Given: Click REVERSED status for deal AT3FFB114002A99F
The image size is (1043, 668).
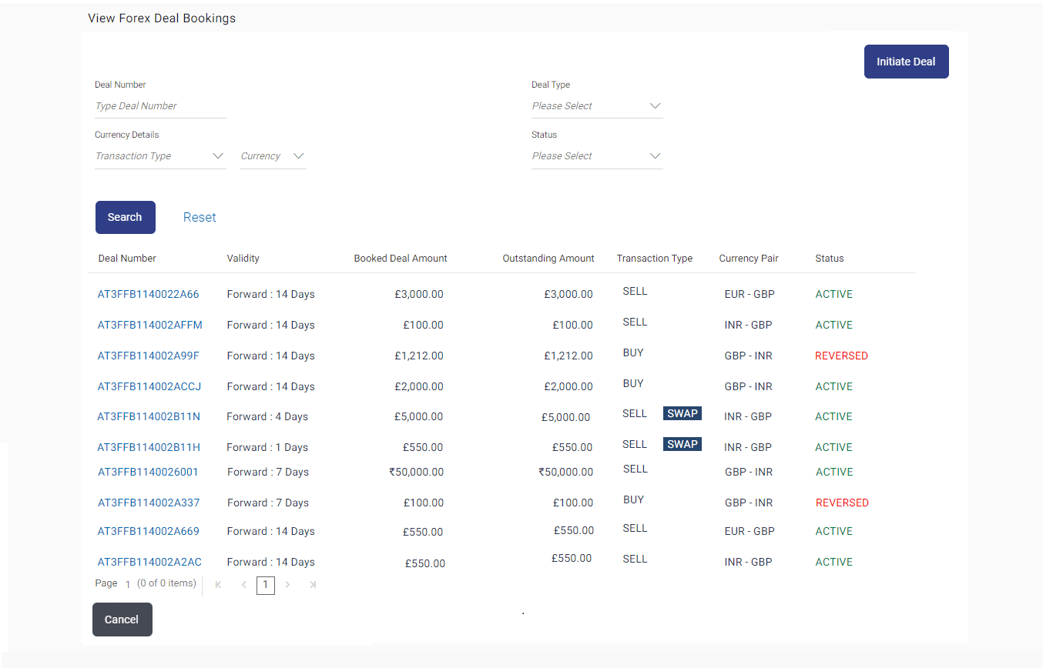Looking at the screenshot, I should click(x=841, y=356).
